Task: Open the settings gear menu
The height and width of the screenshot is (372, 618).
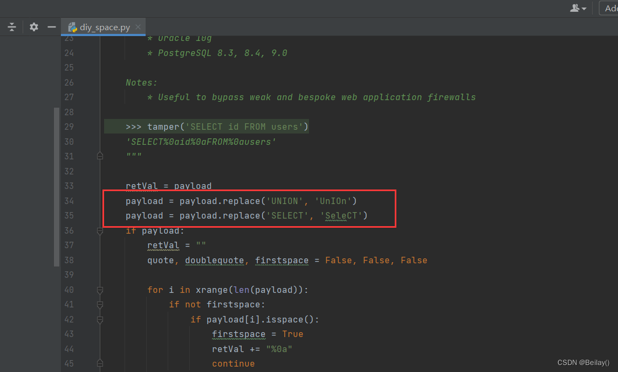Action: pos(34,27)
